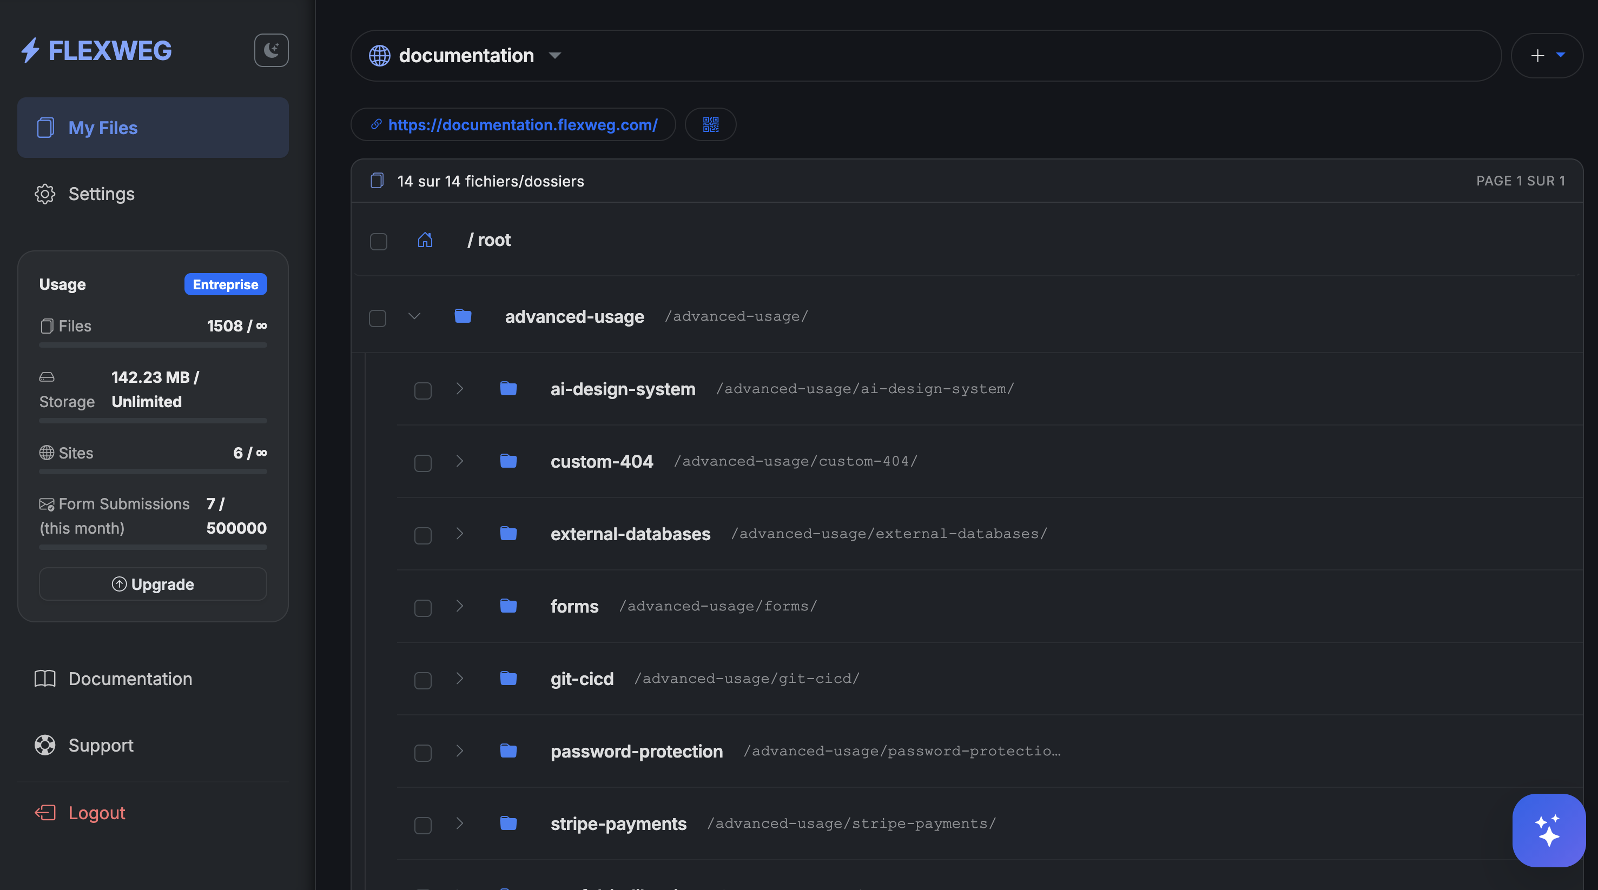Click the /advanced-usage/custom-404/ path text

(x=795, y=461)
